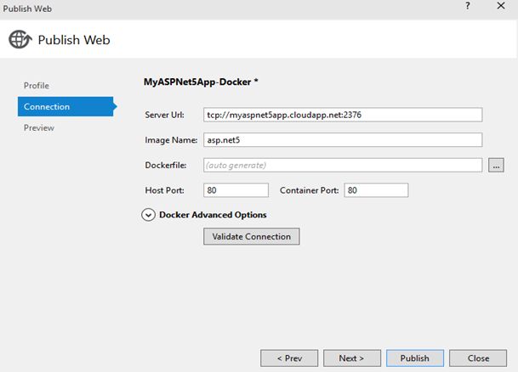Focus the Image Name field
Viewport: 518px width, 372px height.
pyautogui.click(x=343, y=140)
